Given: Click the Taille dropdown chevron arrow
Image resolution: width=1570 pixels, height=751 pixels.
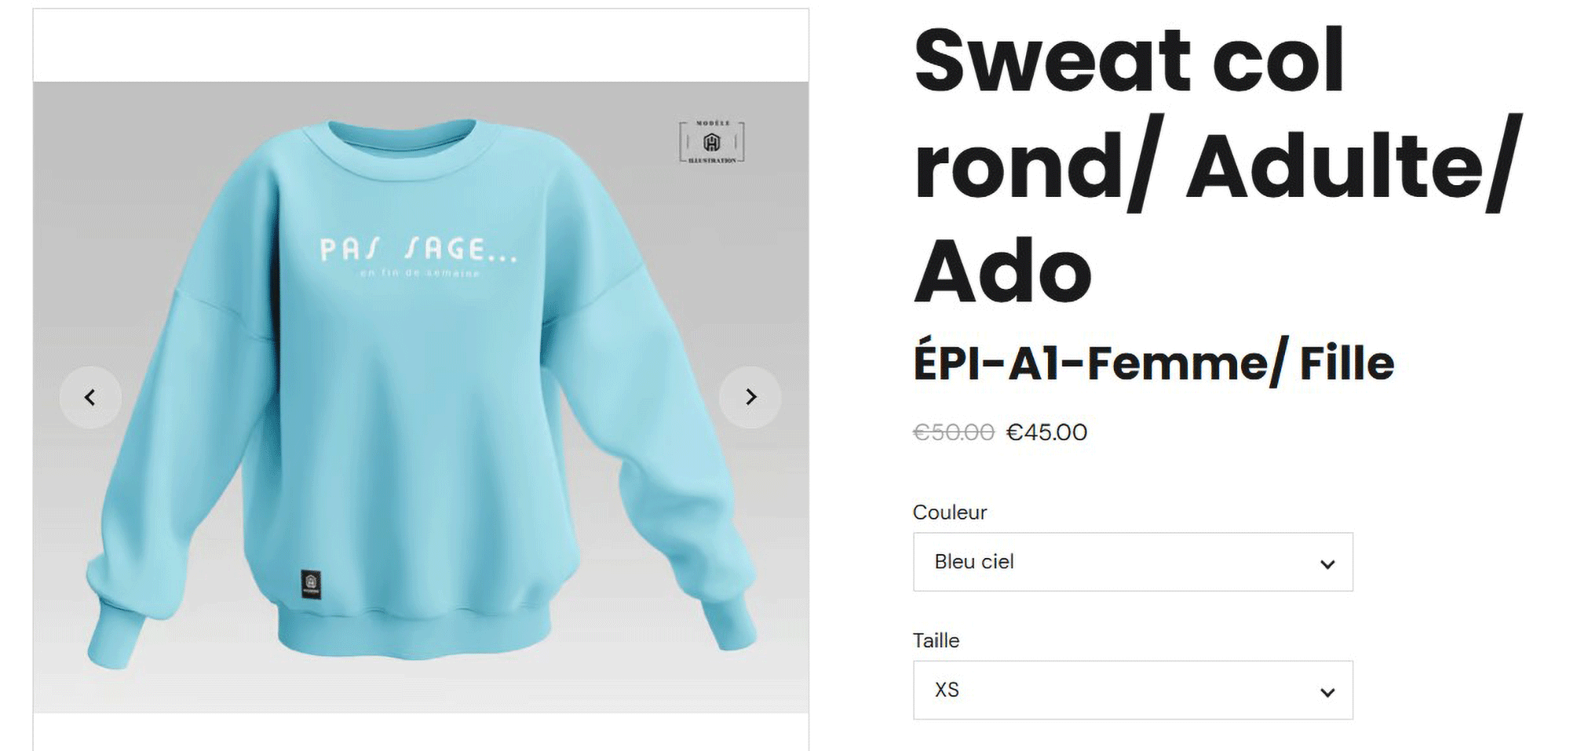Looking at the screenshot, I should tap(1327, 691).
